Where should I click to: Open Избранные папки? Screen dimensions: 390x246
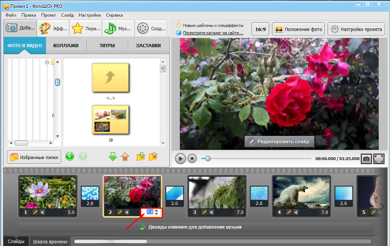pos(34,157)
